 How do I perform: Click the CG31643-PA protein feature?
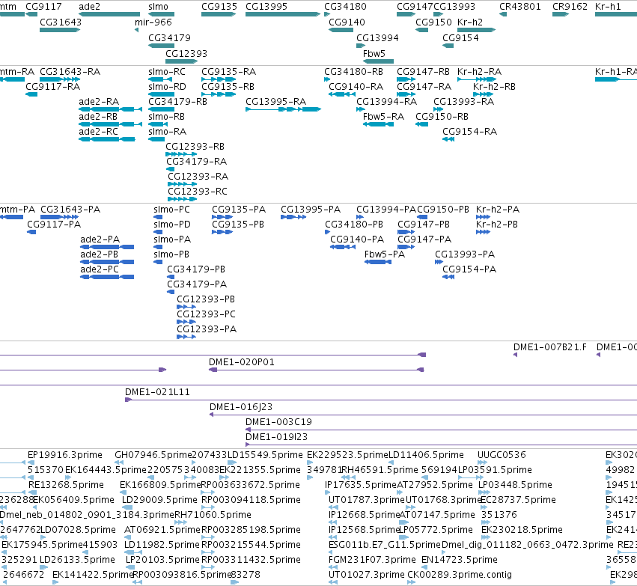(59, 217)
